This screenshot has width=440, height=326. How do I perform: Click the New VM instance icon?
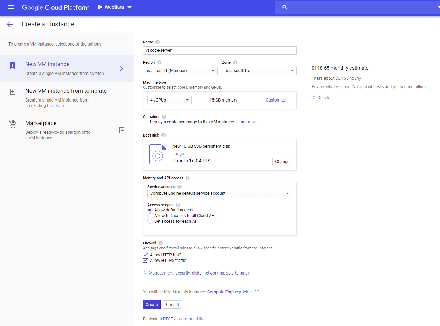[13, 65]
